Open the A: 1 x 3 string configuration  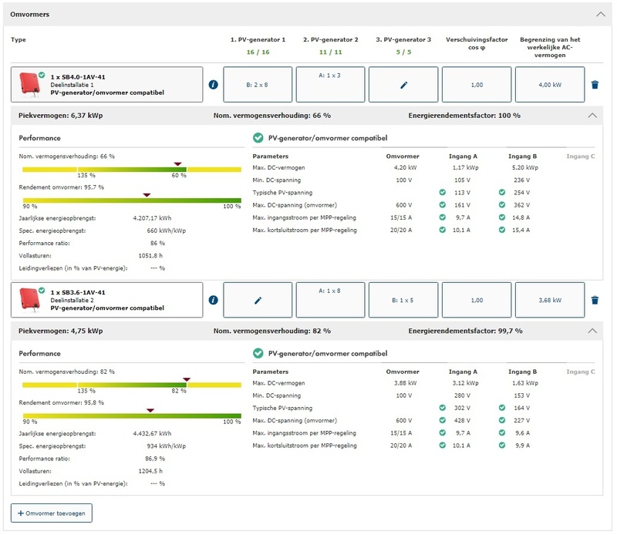(x=330, y=85)
